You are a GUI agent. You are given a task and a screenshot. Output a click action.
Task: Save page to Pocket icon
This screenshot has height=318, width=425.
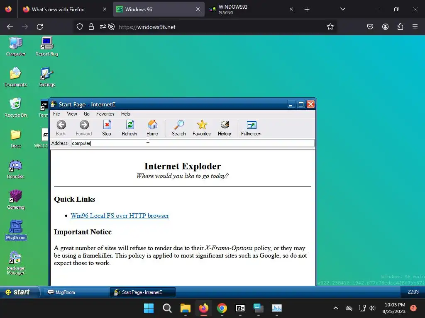click(370, 27)
